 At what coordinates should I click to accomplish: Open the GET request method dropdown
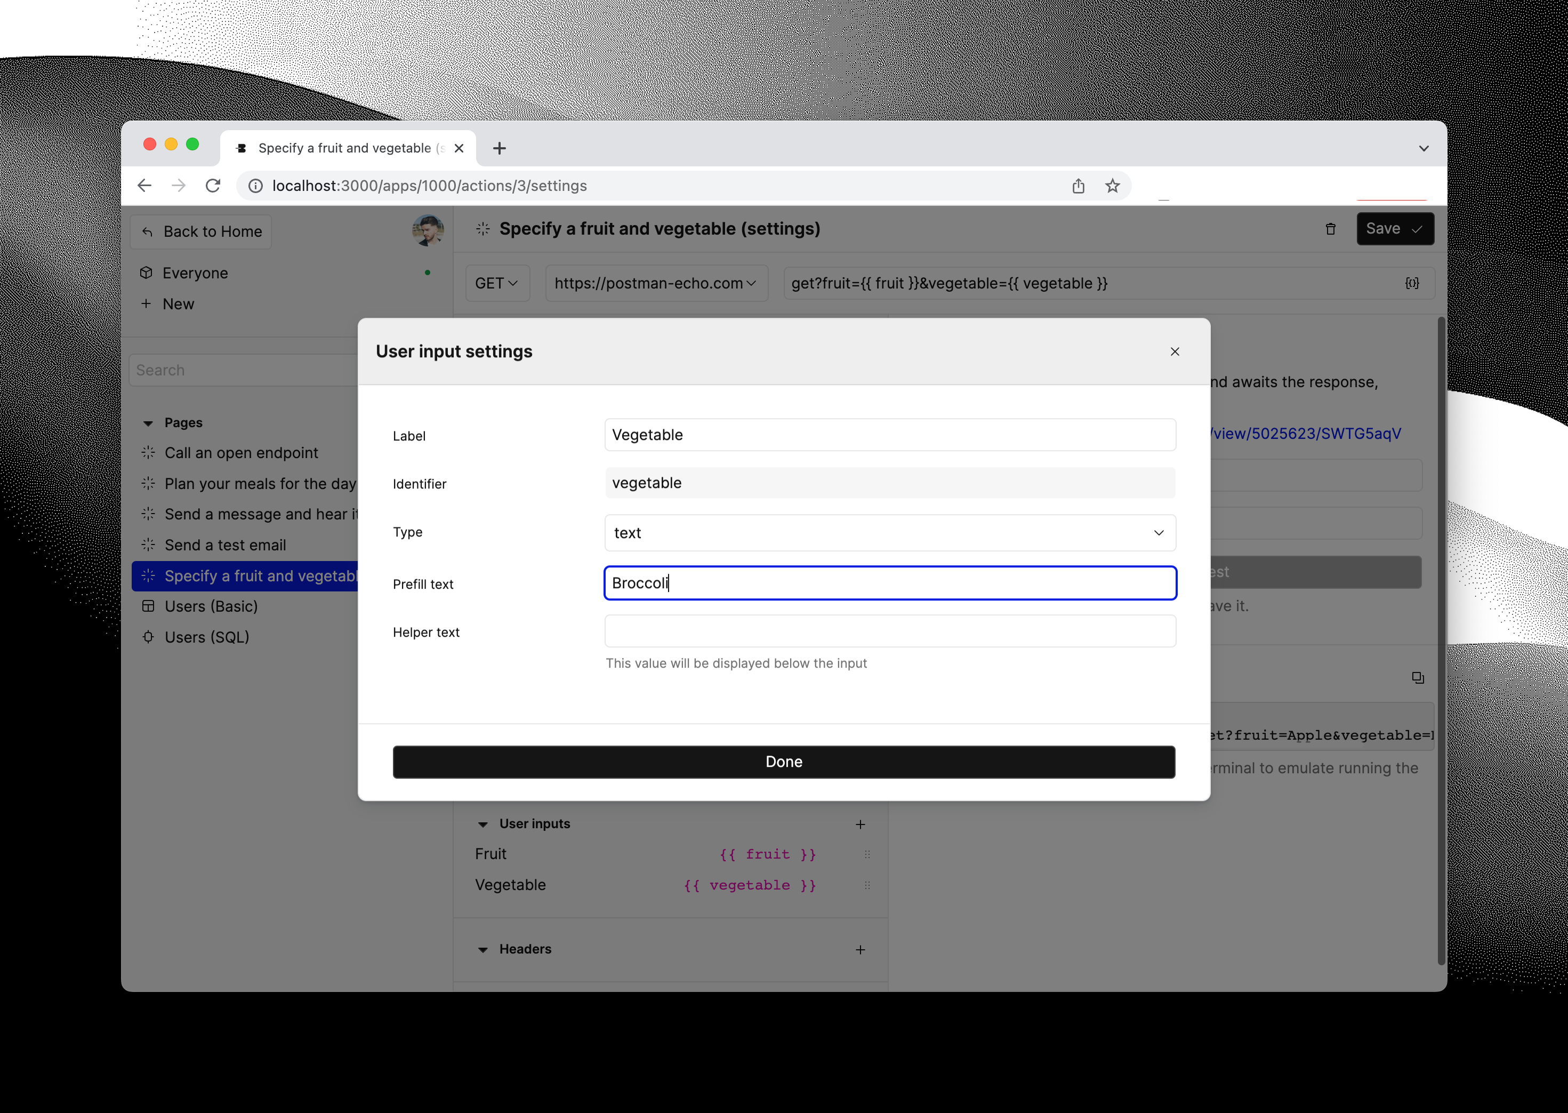(x=497, y=282)
